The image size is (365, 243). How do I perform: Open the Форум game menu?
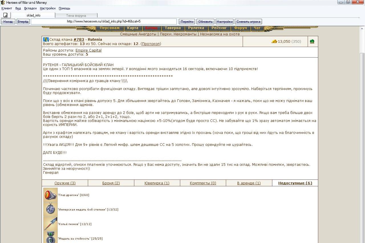tap(241, 28)
